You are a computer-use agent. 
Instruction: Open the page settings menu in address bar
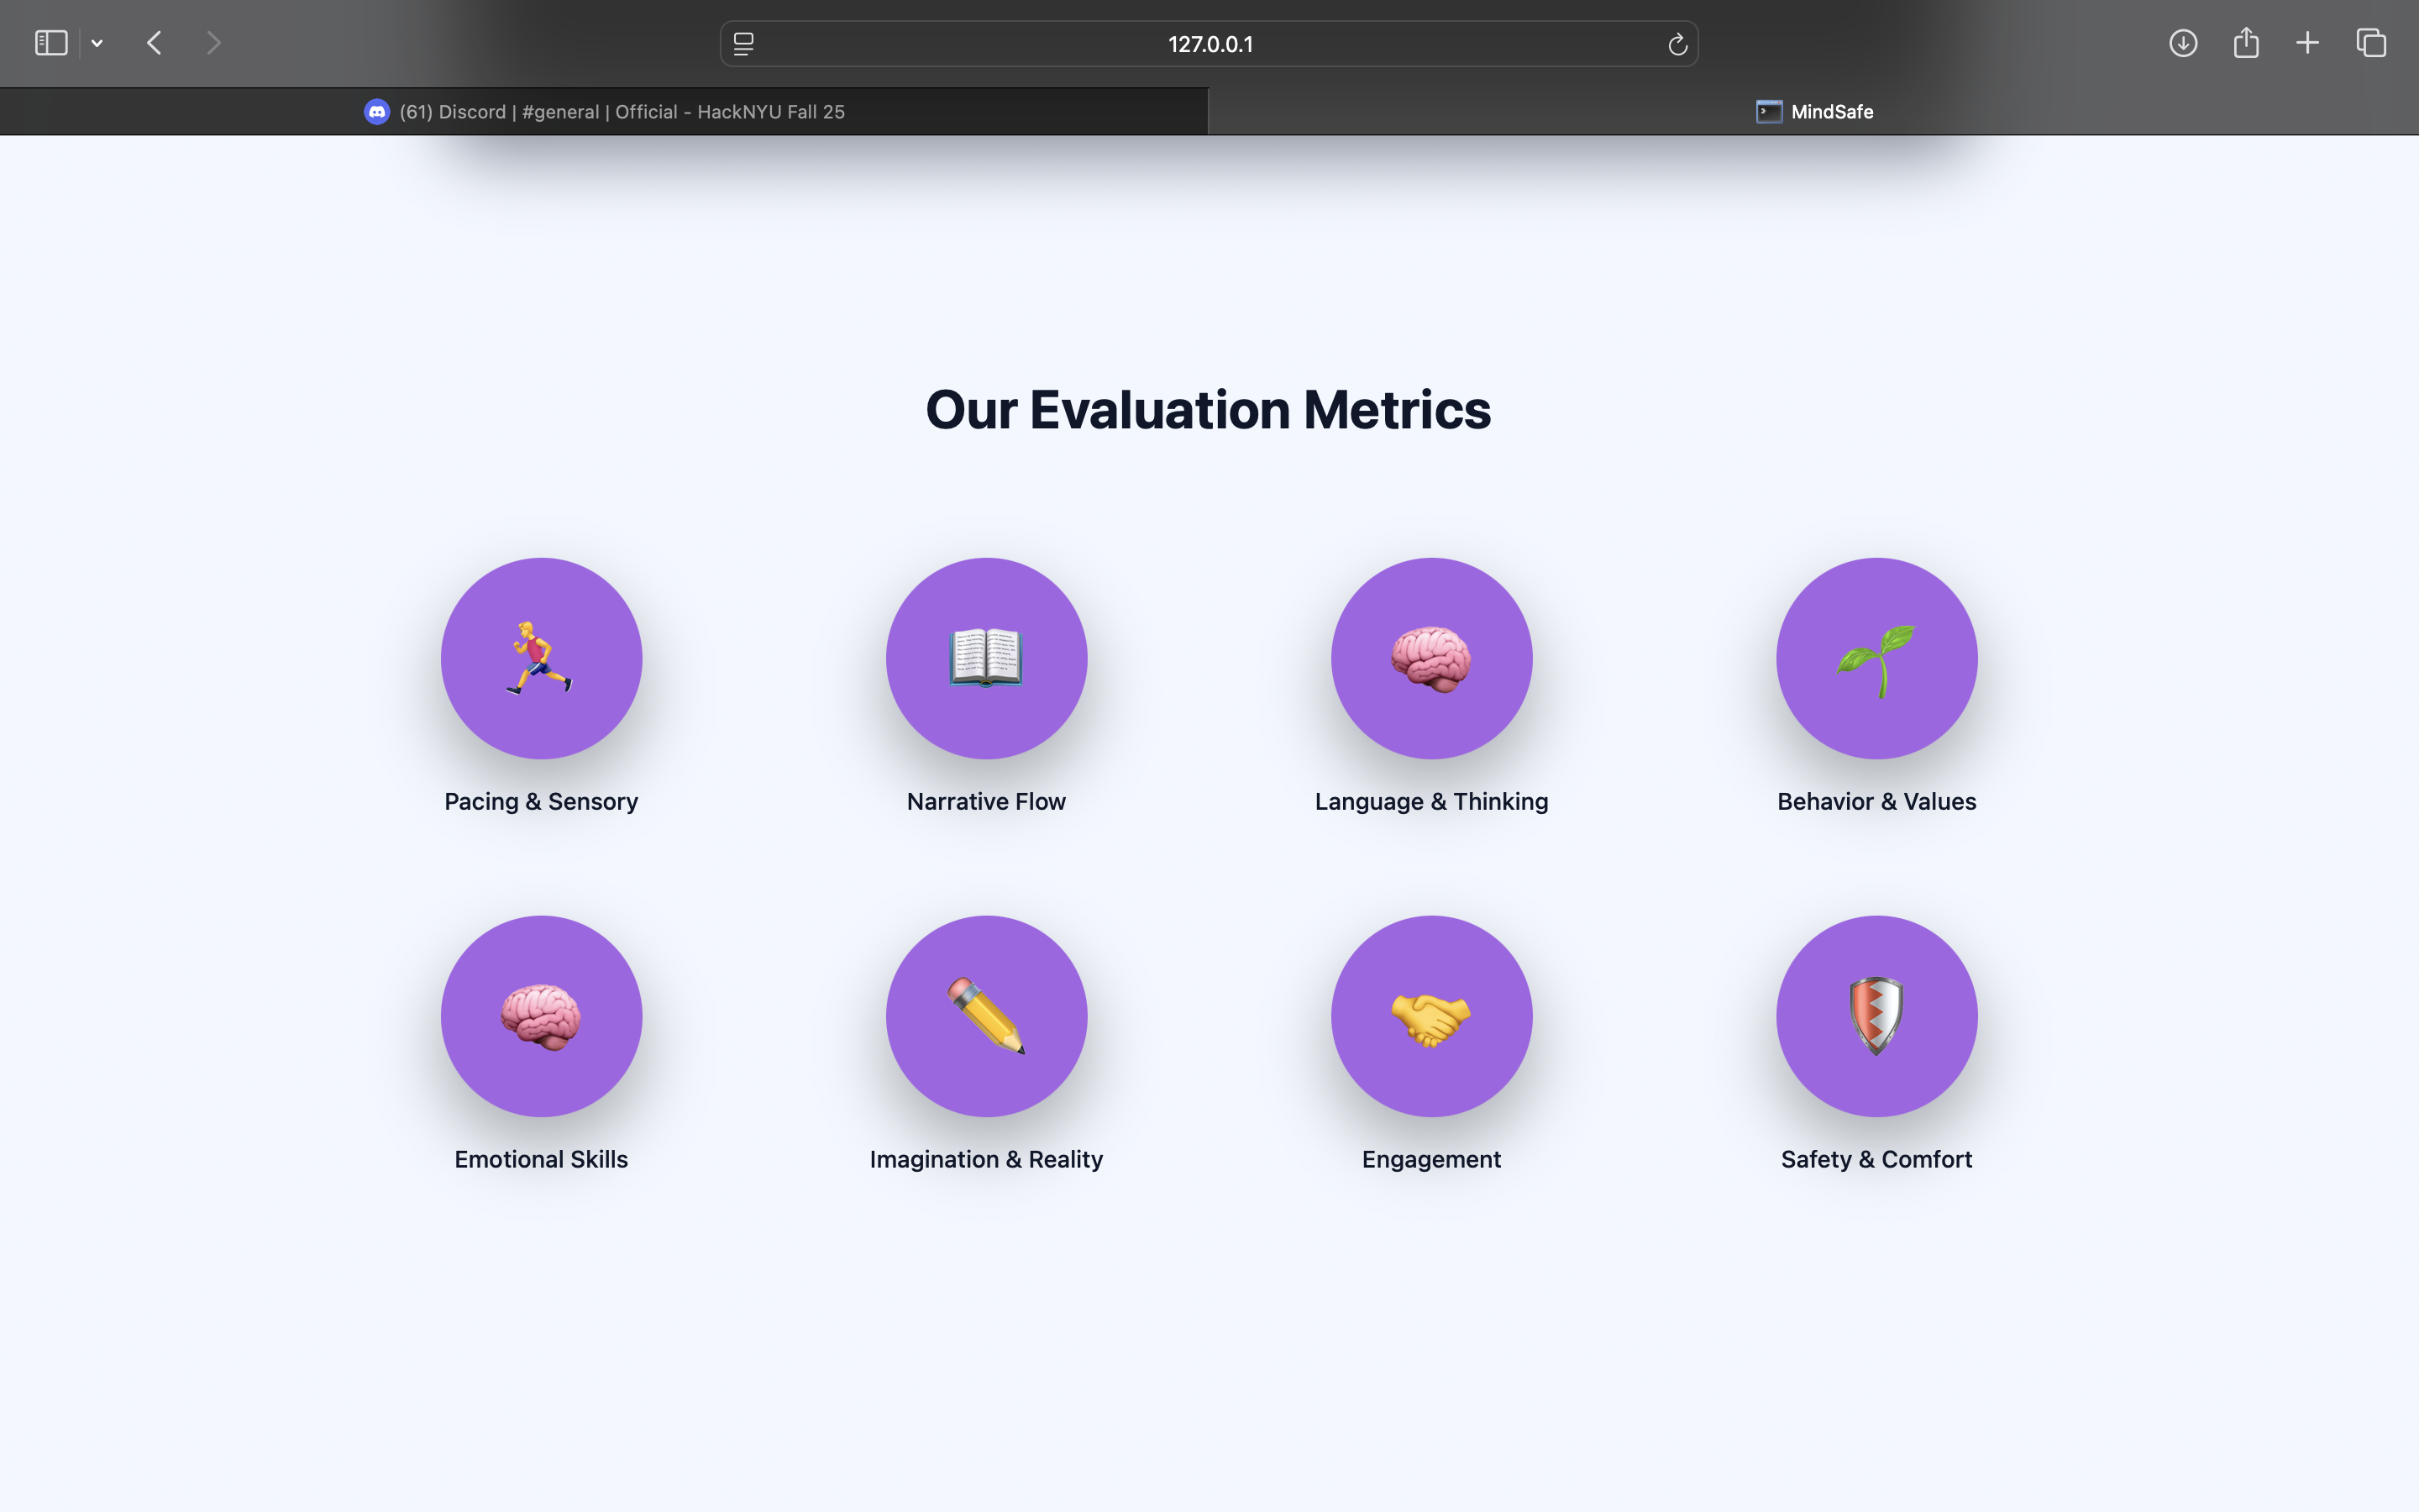(743, 44)
